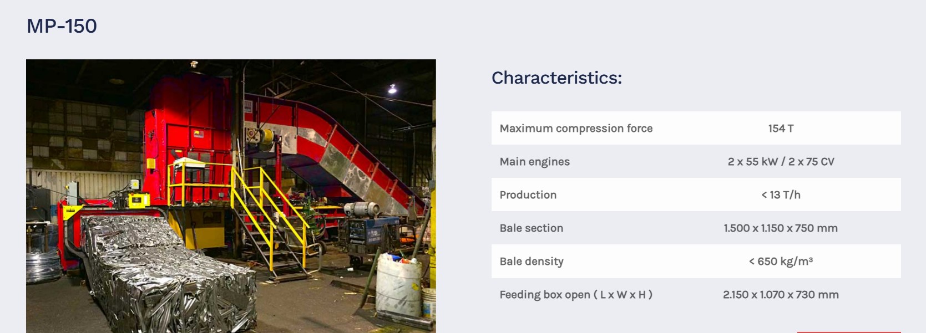The image size is (926, 333).
Task: Click the 2.150 x 1.070 x 730 mm value
Action: coord(781,295)
